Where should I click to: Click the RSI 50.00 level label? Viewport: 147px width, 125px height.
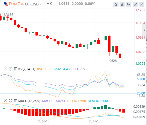pos(141,79)
